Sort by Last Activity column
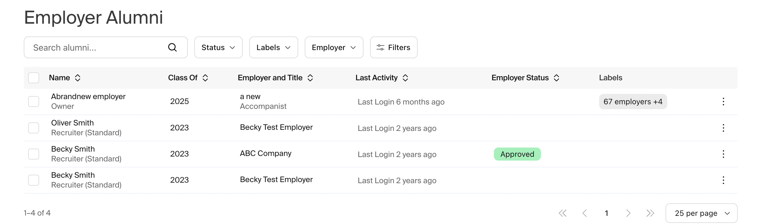This screenshot has height=224, width=759. tap(405, 78)
